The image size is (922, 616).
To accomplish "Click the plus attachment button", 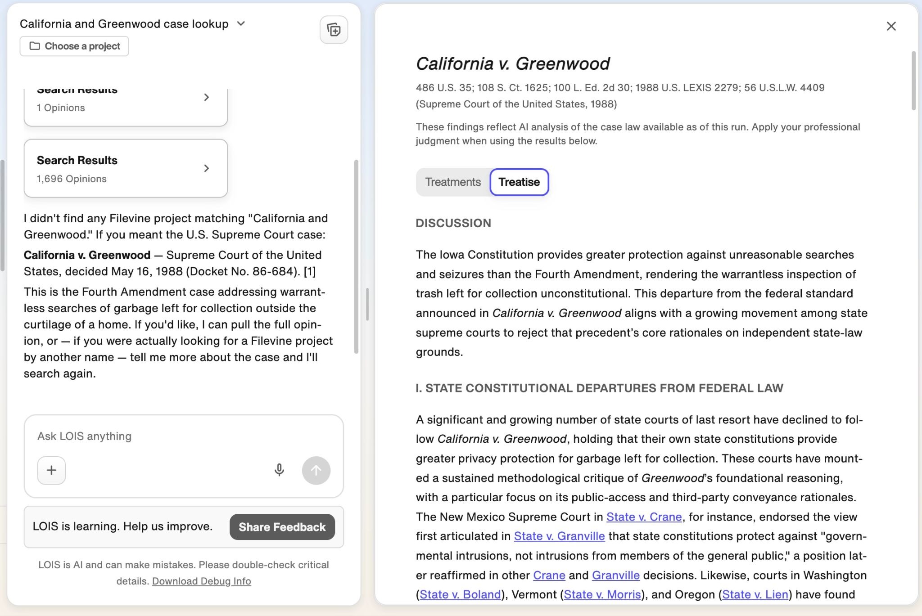I will [x=51, y=470].
